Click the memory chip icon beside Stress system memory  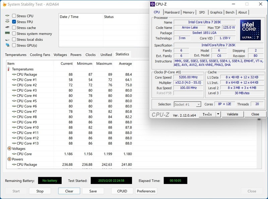coord(7,33)
